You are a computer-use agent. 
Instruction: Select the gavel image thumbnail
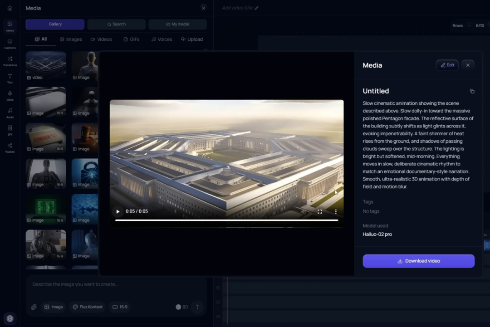click(85, 138)
